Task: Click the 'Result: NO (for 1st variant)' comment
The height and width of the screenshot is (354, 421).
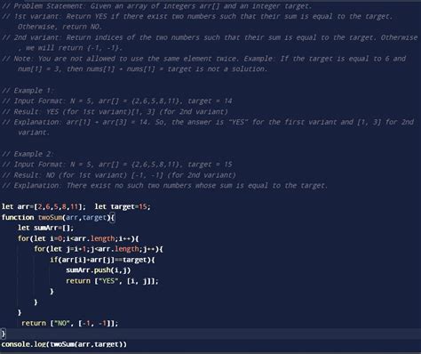Action: coord(119,175)
